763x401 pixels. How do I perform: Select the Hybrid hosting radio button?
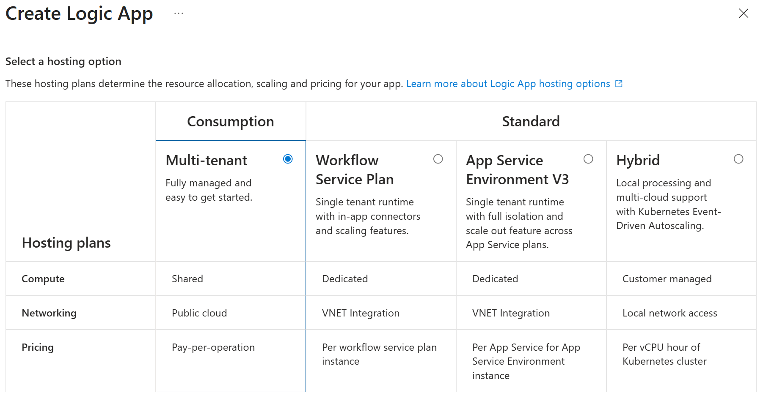coord(738,159)
